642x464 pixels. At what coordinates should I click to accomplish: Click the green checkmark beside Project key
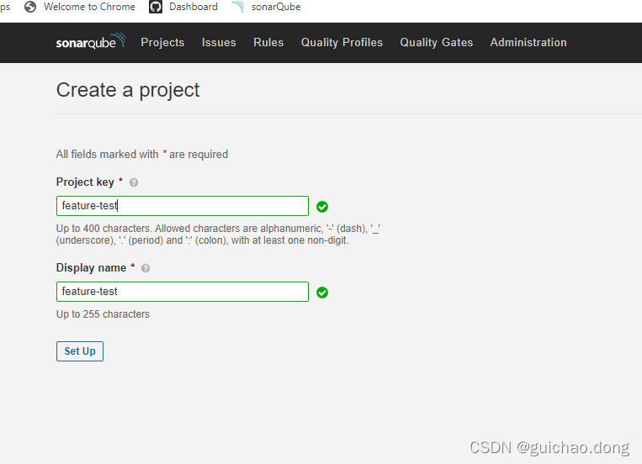322,207
